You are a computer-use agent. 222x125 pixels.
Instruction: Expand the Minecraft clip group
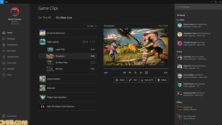pyautogui.click(x=68, y=88)
